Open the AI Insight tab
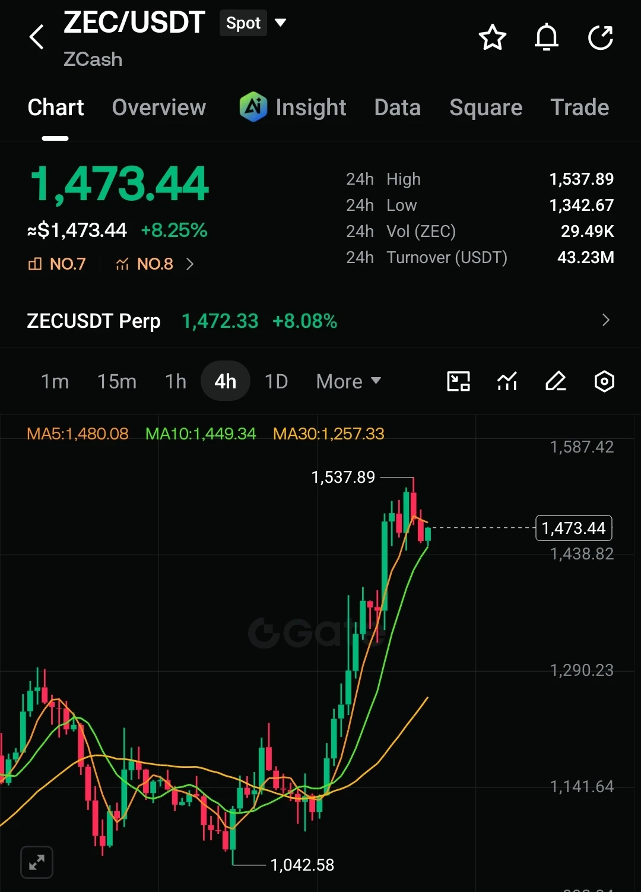This screenshot has width=641, height=892. coord(293,107)
